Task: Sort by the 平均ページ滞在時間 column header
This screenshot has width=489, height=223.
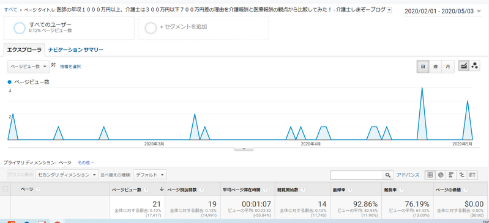Action: point(242,189)
